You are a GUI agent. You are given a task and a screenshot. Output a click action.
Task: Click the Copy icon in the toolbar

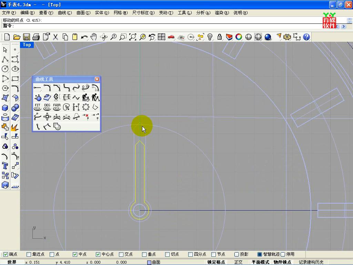[x=65, y=37]
